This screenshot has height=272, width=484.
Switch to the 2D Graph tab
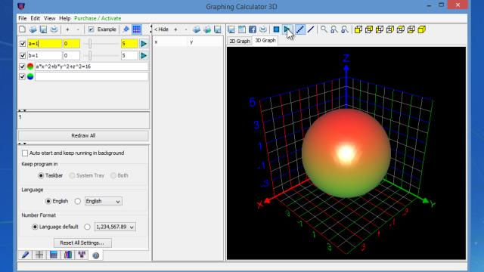(x=240, y=41)
